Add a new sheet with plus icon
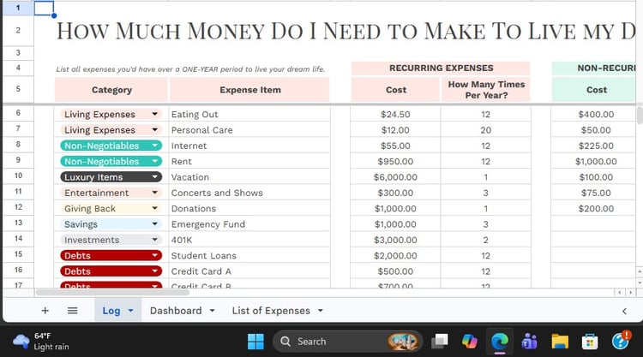The height and width of the screenshot is (357, 643). click(45, 311)
